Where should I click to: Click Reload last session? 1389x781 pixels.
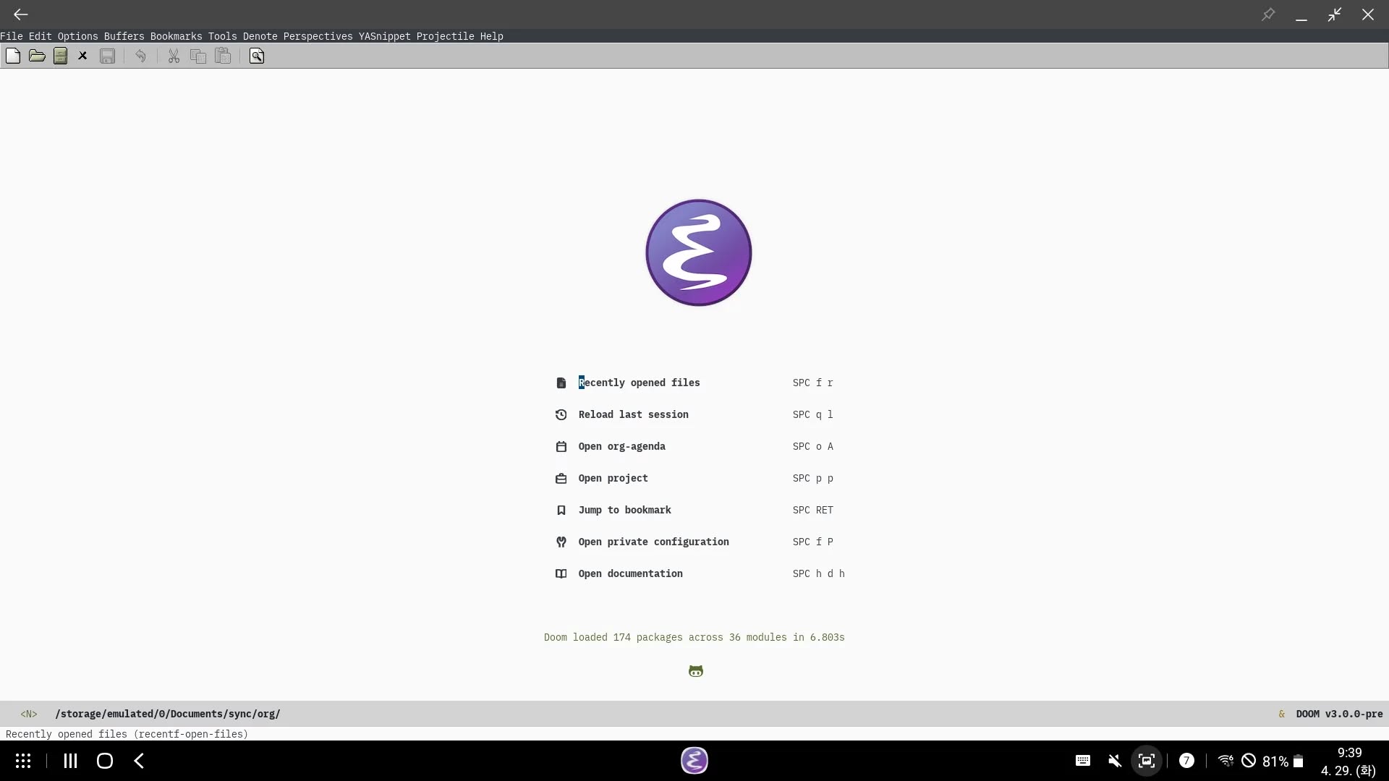tap(633, 414)
